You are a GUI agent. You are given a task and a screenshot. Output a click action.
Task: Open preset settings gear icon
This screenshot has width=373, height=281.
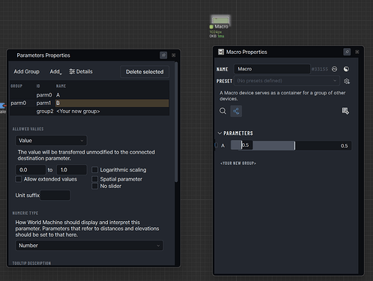point(347,81)
